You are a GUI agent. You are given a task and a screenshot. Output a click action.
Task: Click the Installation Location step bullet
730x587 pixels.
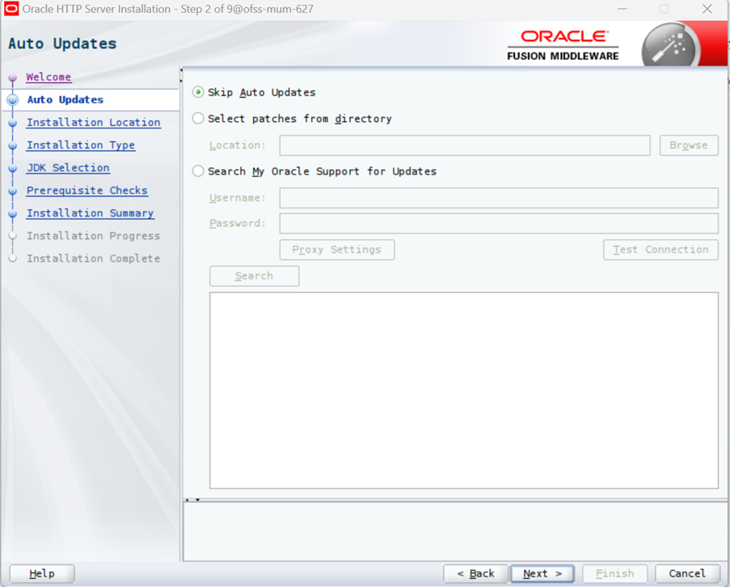tap(13, 123)
